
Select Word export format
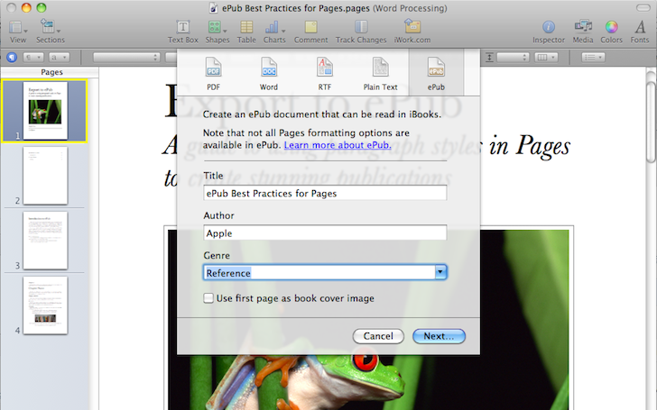(269, 74)
